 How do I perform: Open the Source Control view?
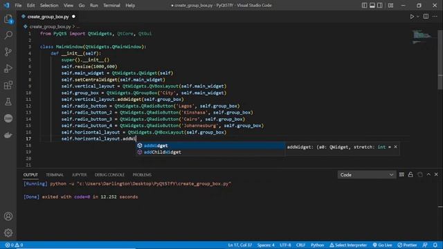8,52
